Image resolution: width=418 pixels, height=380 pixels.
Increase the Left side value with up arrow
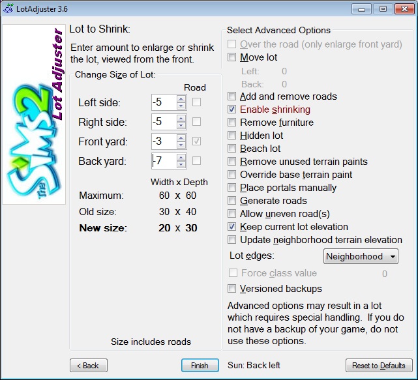tap(181, 99)
